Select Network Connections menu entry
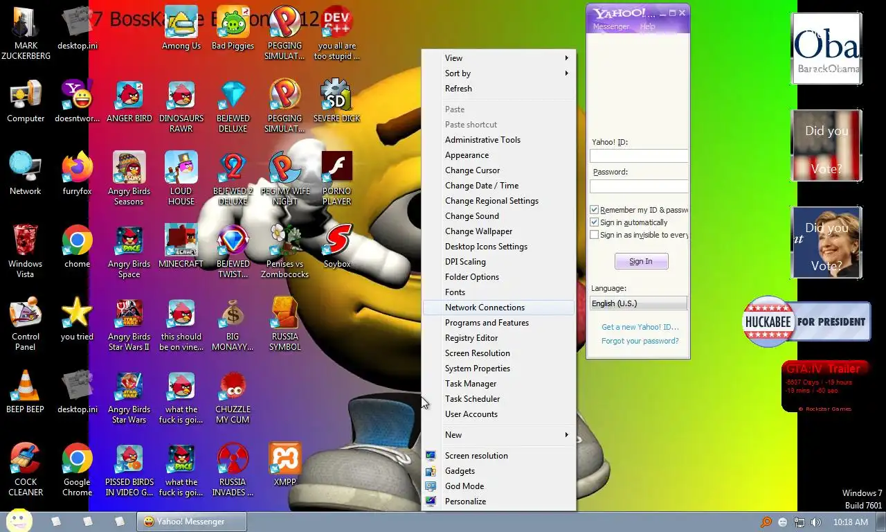886x532 pixels. pos(498,308)
